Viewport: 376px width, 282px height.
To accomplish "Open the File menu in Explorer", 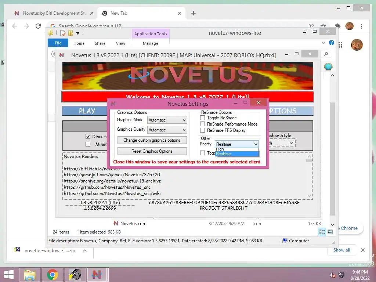I will [58, 43].
